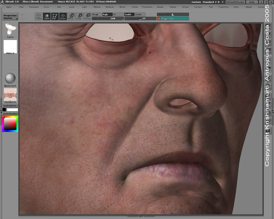Screen dimensions: 274x219
Task: Click the bottom tray divider arrows
Action: 141,217
